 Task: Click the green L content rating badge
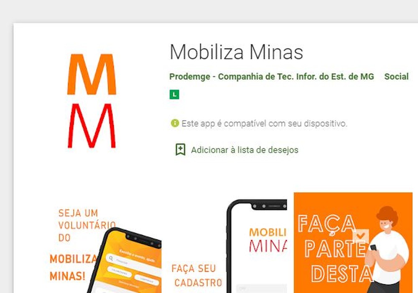pyautogui.click(x=174, y=95)
